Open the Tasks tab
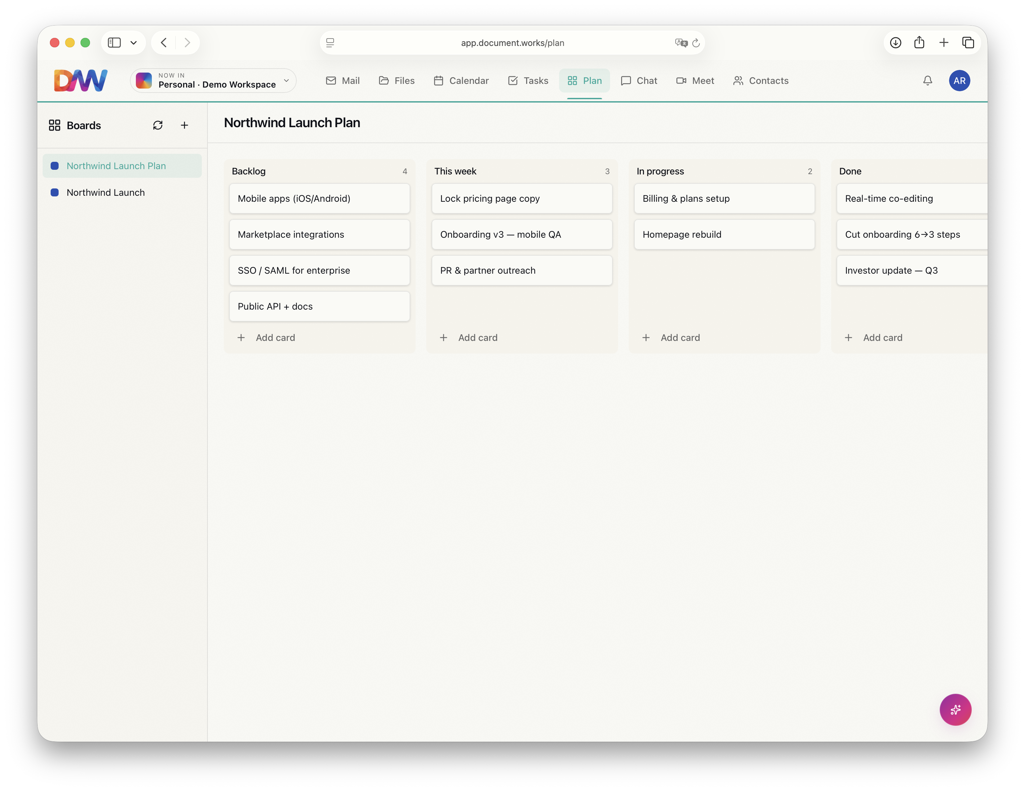The image size is (1025, 791). tap(528, 81)
